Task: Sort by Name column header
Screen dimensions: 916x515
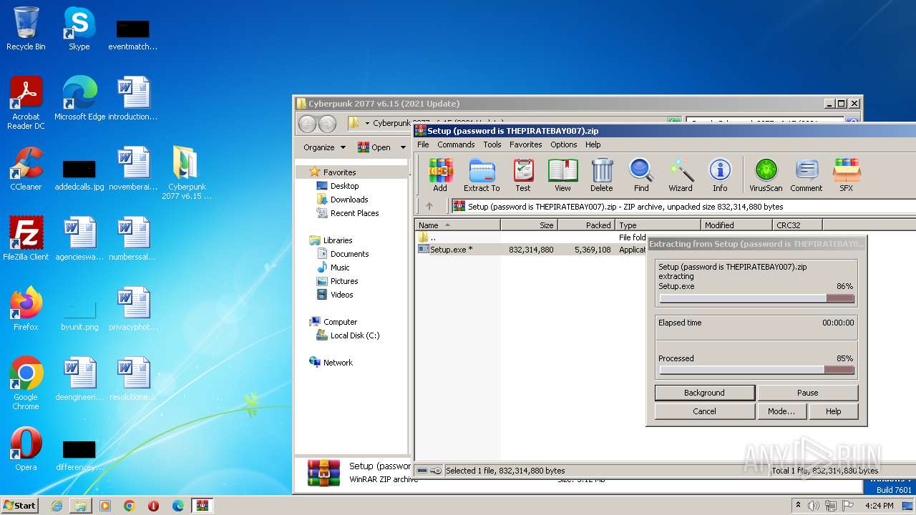Action: (458, 225)
